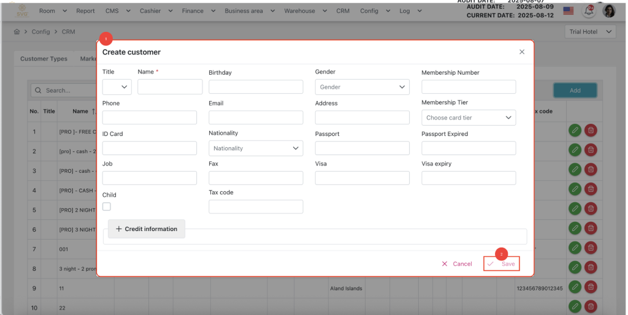Click green edit icon in row 1
The image size is (628, 315).
pos(575,130)
